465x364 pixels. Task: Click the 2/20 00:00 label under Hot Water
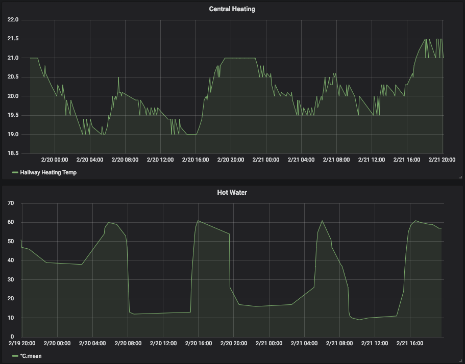(57, 343)
